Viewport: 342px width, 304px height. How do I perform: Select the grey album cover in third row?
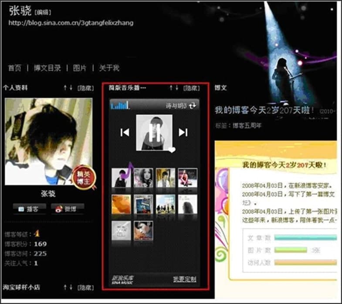121,231
